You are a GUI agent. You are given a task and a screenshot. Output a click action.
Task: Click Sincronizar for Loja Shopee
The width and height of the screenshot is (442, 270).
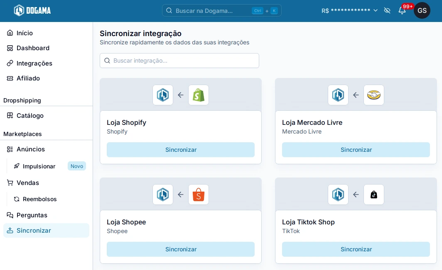[x=181, y=249]
